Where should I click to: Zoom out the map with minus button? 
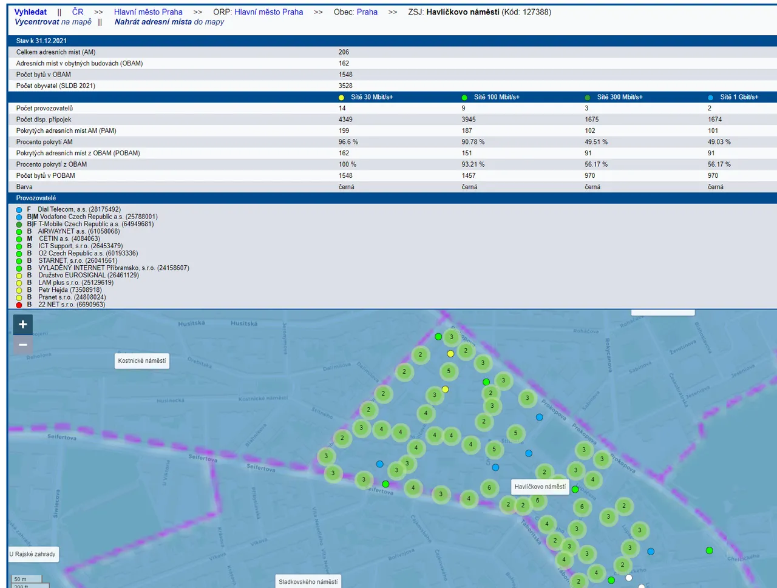pyautogui.click(x=23, y=345)
